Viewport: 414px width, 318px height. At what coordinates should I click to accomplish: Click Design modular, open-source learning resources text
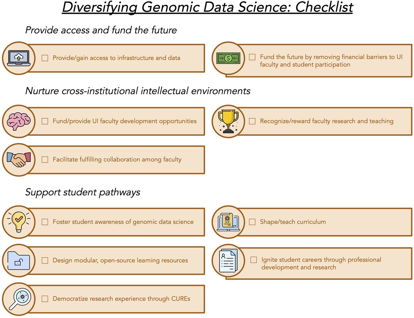[x=120, y=260]
